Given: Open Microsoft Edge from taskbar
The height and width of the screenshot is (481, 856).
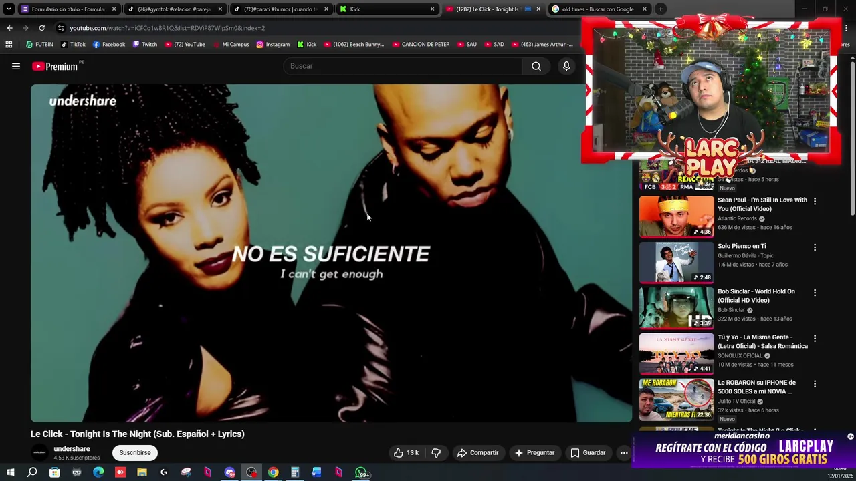Looking at the screenshot, I should [98, 473].
